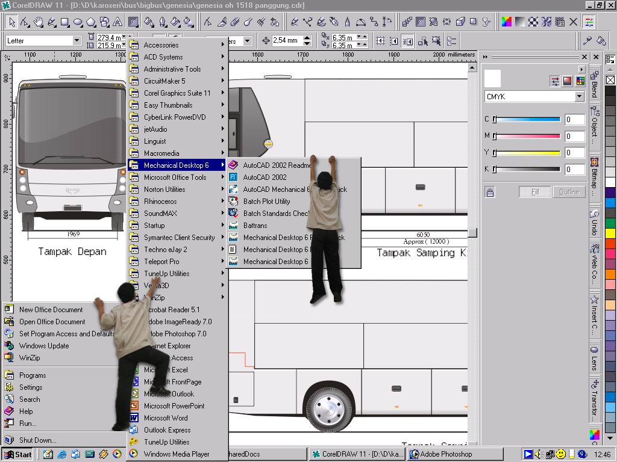The height and width of the screenshot is (462, 617).
Task: Toggle Snap to Grid
Action: 380,41
